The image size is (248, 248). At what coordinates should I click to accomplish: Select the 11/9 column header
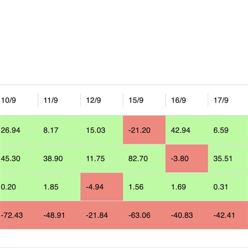(x=50, y=100)
